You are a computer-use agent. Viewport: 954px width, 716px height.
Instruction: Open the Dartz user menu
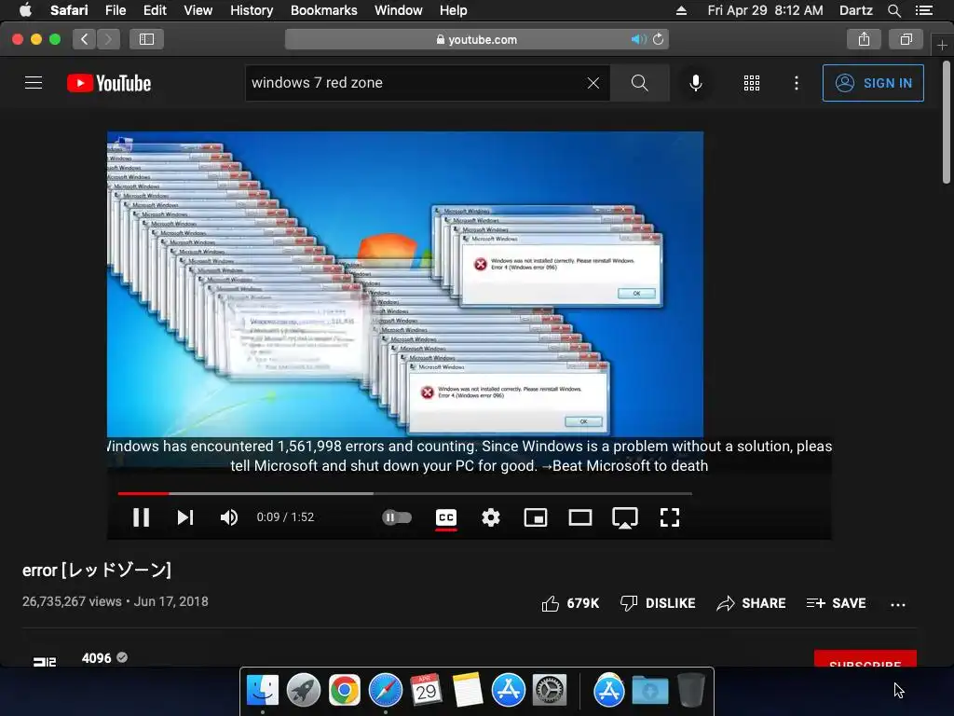[x=855, y=10]
